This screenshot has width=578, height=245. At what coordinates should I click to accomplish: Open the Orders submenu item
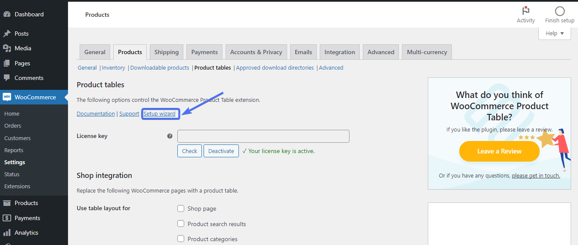(x=12, y=126)
